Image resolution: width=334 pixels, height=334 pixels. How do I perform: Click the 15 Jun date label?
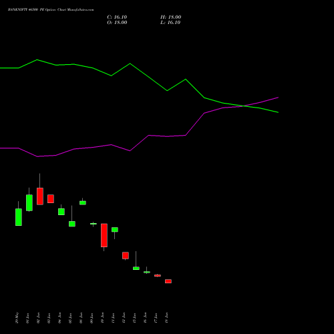click(135, 318)
